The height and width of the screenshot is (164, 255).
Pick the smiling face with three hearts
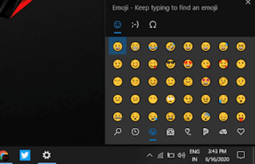coord(223,64)
